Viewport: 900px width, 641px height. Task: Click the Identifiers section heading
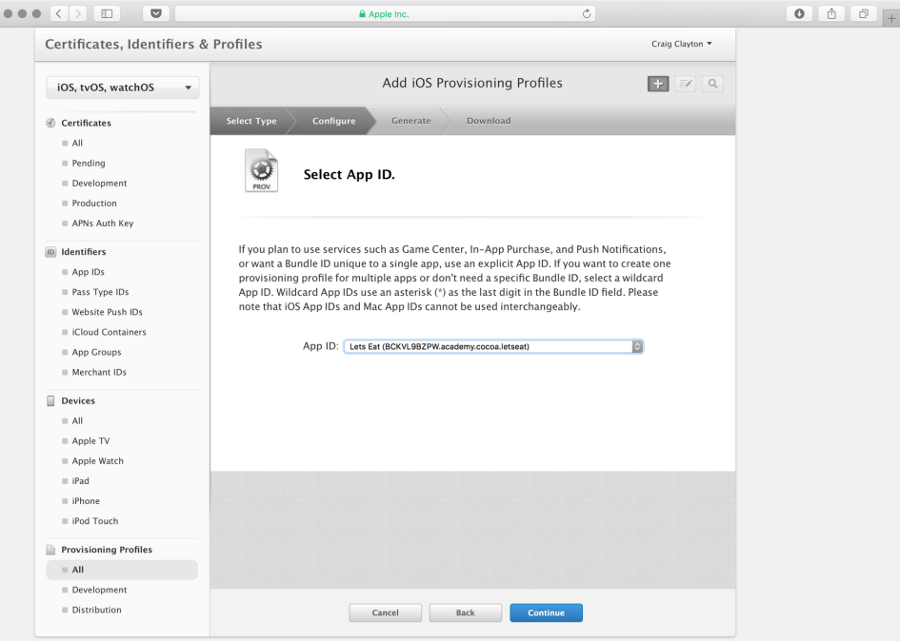pyautogui.click(x=84, y=252)
